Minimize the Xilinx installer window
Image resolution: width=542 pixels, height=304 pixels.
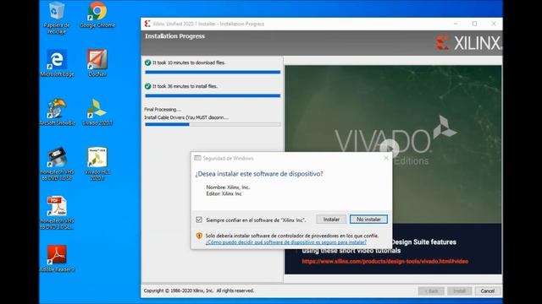tap(456, 24)
